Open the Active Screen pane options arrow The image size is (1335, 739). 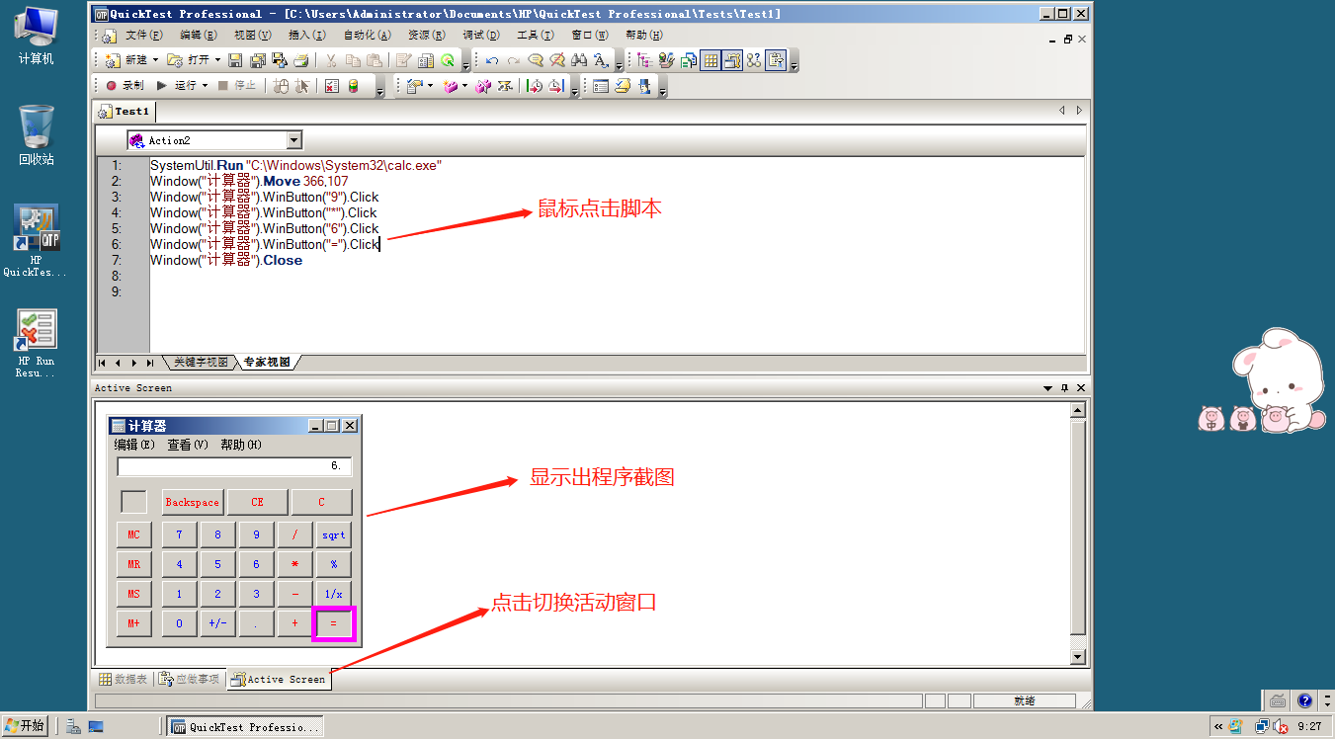(1048, 388)
